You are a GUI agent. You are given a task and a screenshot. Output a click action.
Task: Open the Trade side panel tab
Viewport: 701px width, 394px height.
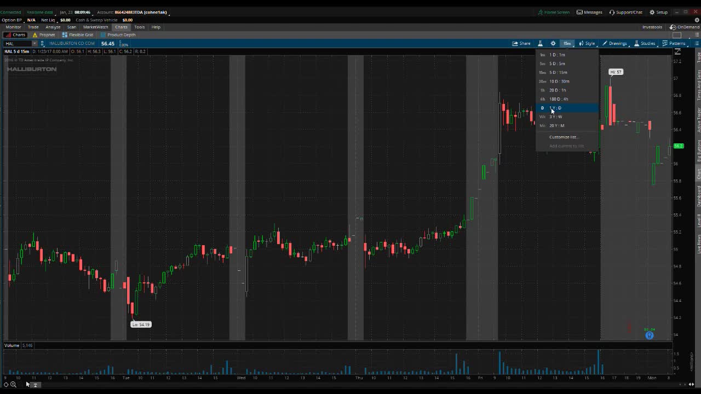point(698,57)
